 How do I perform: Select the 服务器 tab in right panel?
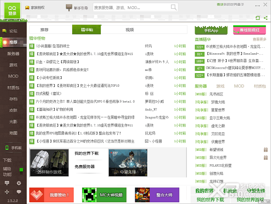tap(201, 86)
